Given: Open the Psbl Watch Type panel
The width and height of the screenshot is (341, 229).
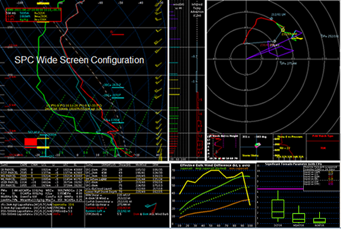Looking at the screenshot, I should [x=323, y=147].
